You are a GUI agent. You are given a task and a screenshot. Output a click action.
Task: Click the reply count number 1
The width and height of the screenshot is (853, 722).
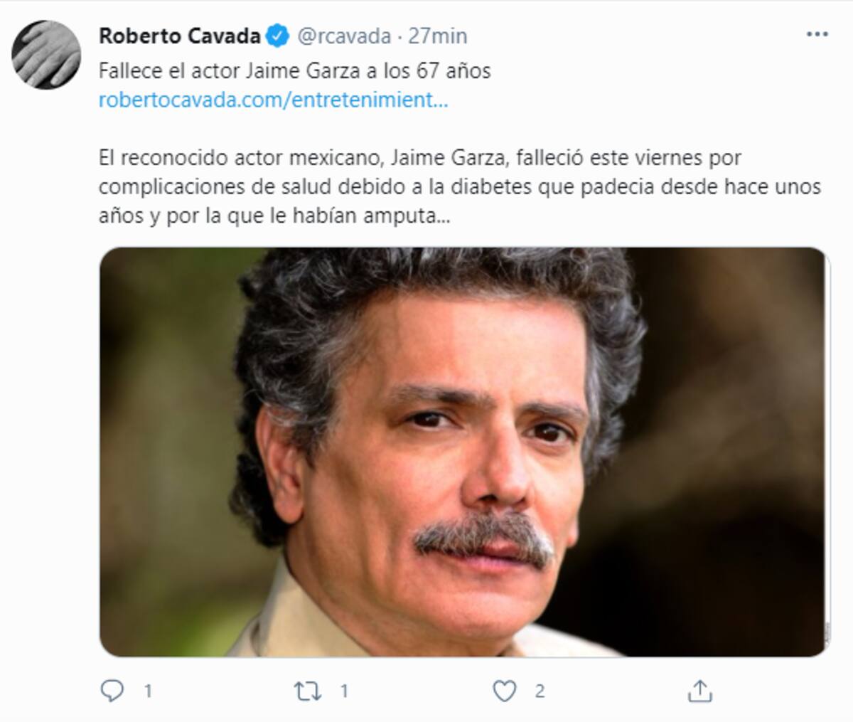148,691
